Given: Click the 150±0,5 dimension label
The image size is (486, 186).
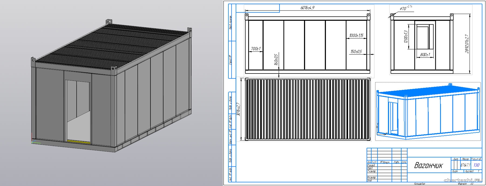Looking at the screenshot, I should 356,51.
